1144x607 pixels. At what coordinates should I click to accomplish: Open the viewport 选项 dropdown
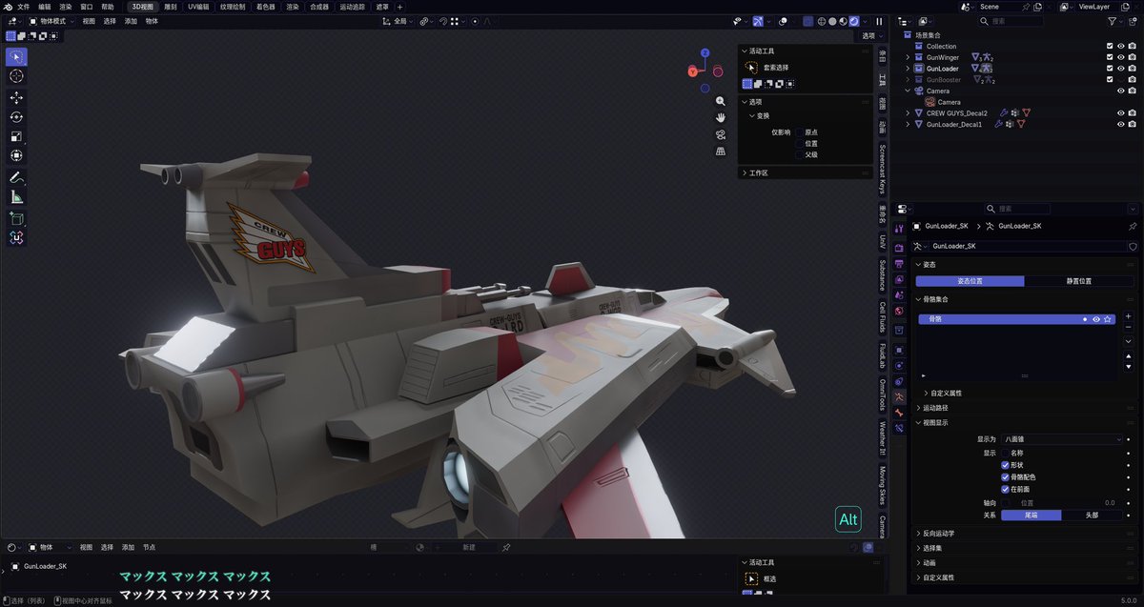pos(869,35)
